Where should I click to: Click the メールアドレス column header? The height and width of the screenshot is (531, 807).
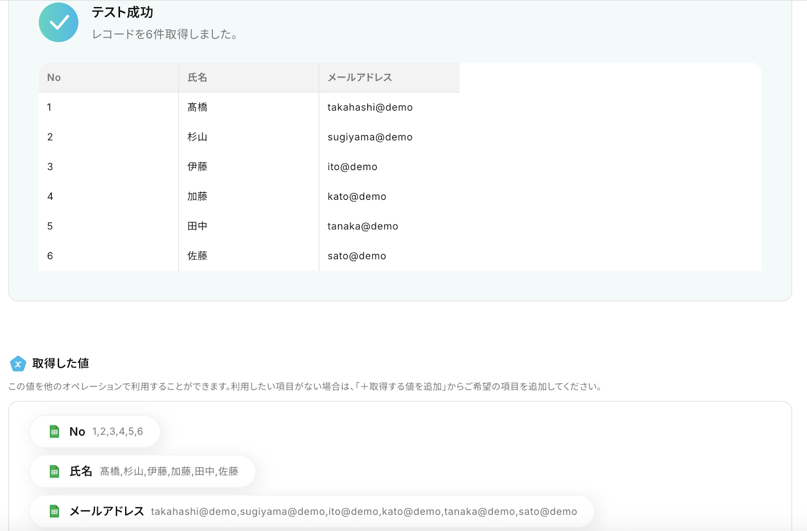pyautogui.click(x=360, y=77)
